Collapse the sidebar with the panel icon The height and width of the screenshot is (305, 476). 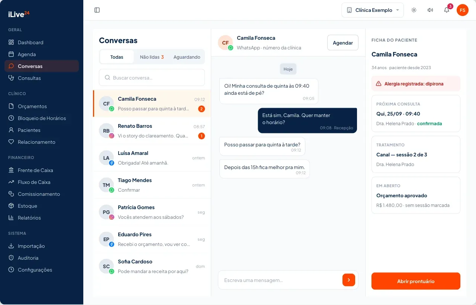click(97, 10)
